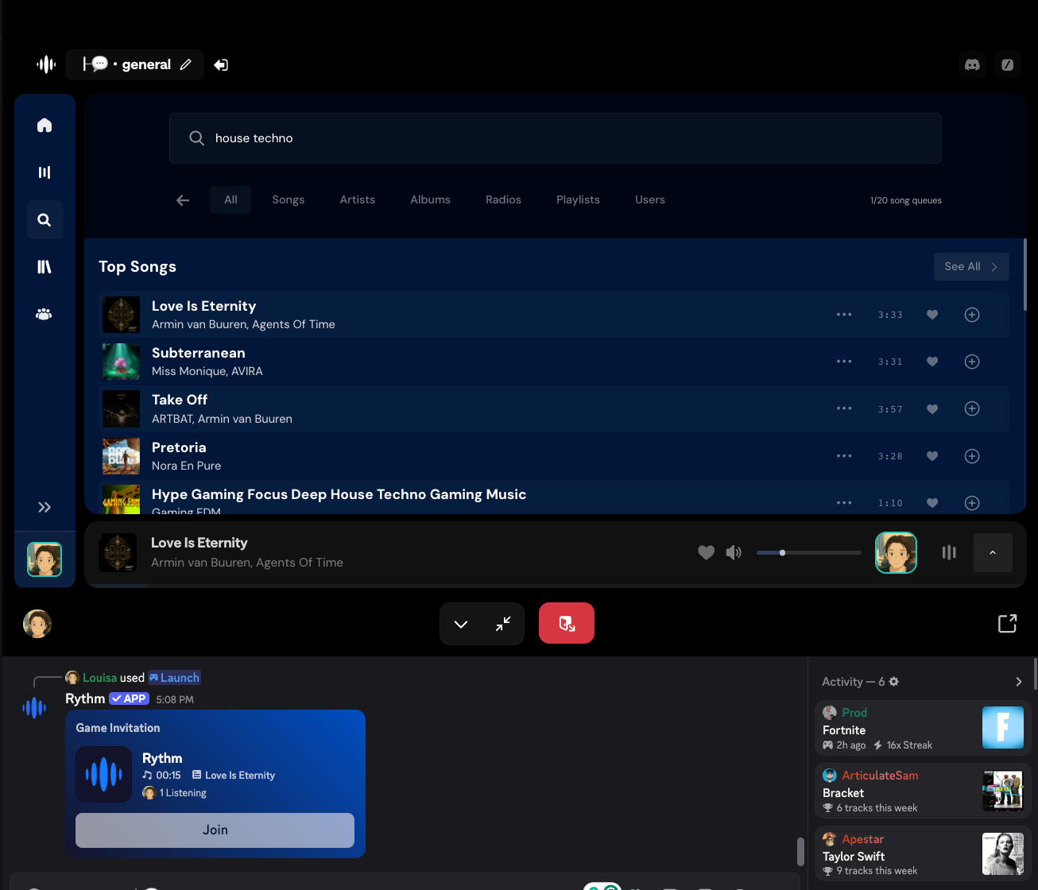Switch to the Playlists tab
Viewport: 1038px width, 890px height.
(579, 200)
